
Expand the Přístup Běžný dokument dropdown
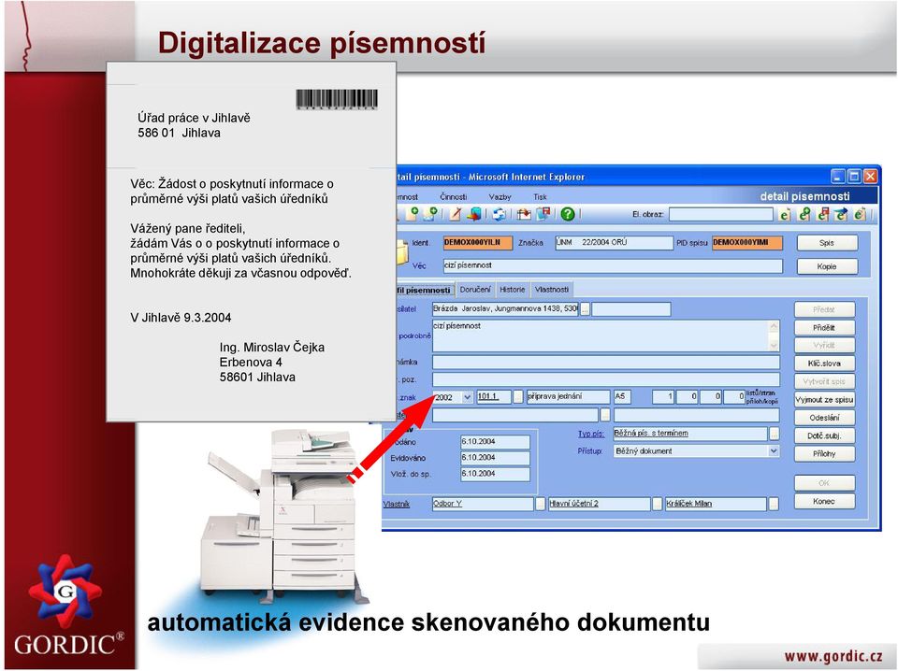pos(774,450)
